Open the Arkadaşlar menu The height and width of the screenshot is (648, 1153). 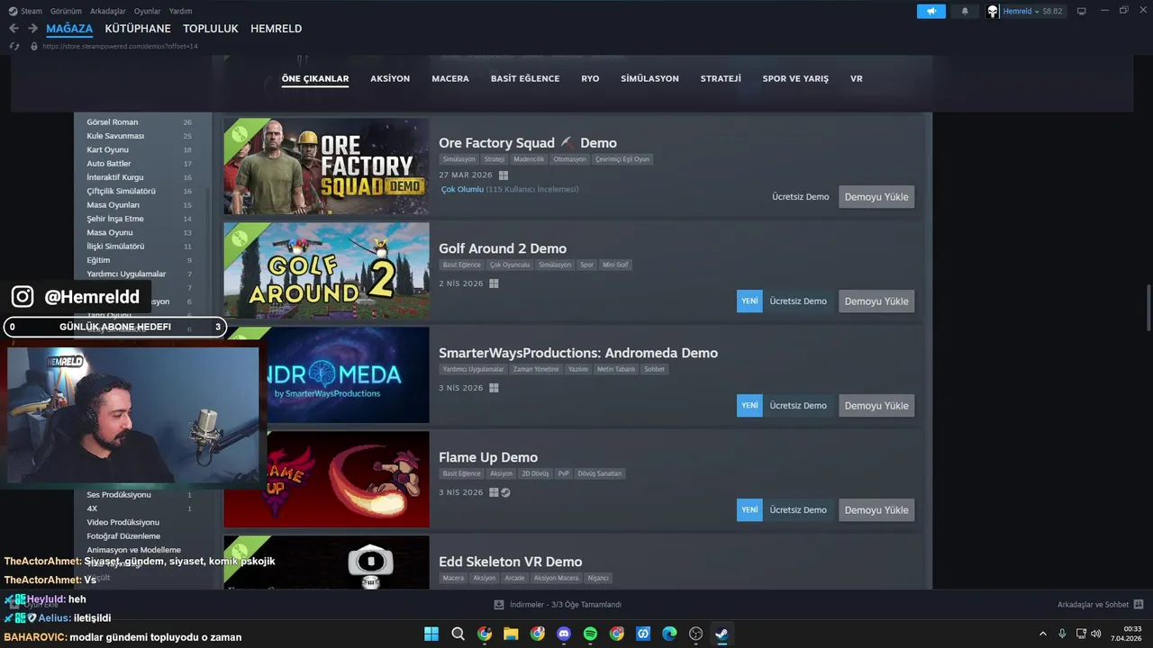coord(108,11)
